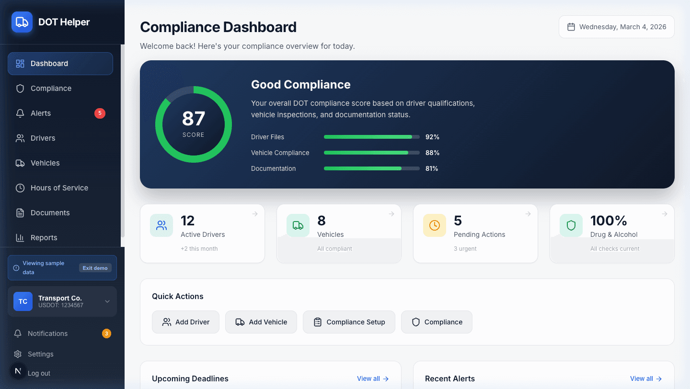Image resolution: width=690 pixels, height=389 pixels.
Task: Click the calendar icon beside the date
Action: (x=571, y=27)
